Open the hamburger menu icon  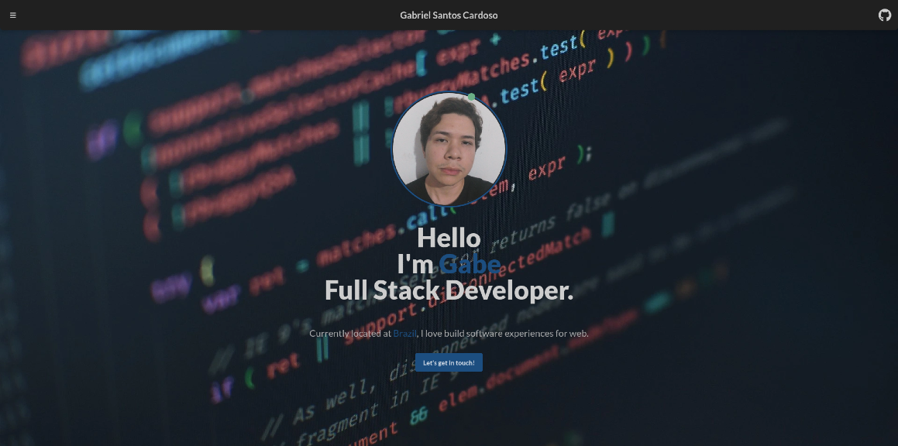point(12,15)
